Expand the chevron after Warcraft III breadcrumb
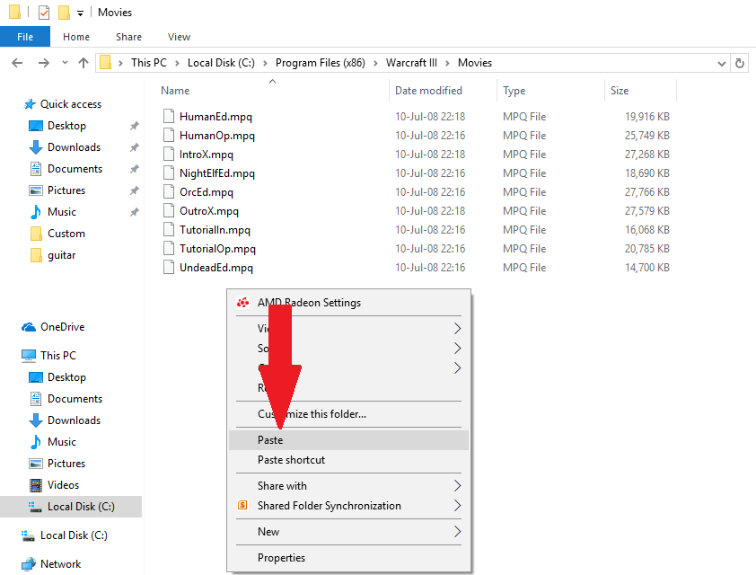This screenshot has height=575, width=756. 448,63
